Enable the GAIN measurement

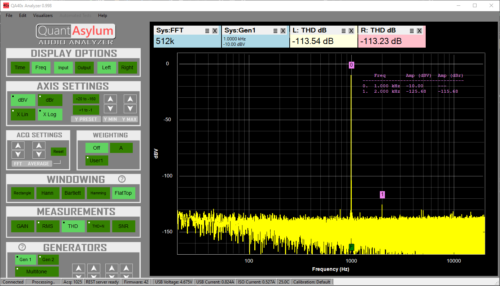click(22, 226)
